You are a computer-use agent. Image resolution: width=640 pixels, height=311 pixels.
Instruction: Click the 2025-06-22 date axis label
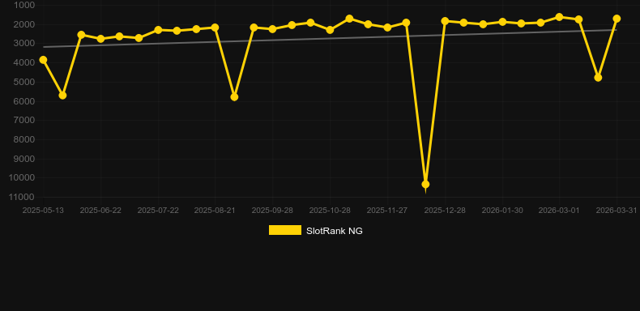tap(100, 211)
